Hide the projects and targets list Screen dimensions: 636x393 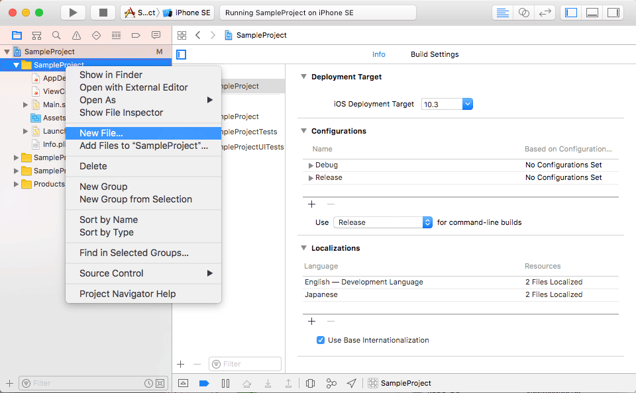(x=182, y=54)
